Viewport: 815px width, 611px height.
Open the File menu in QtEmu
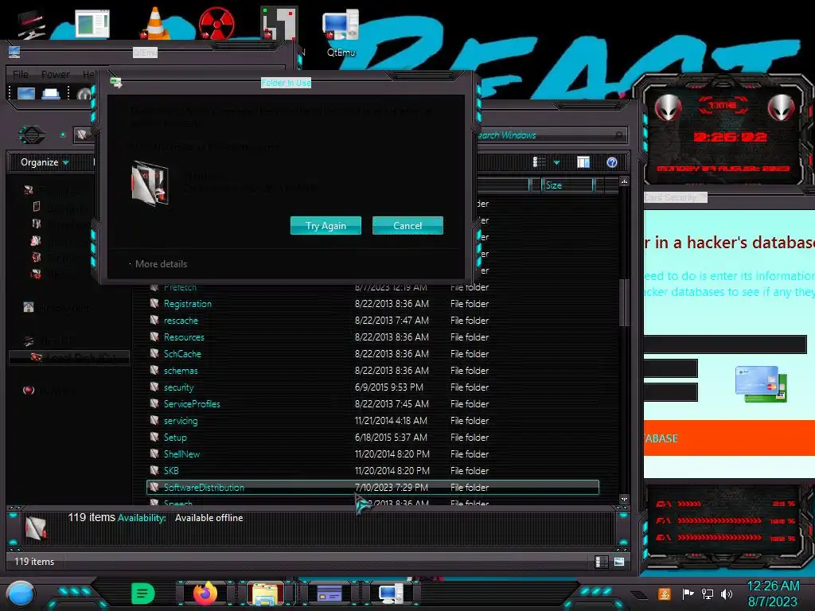pos(21,74)
